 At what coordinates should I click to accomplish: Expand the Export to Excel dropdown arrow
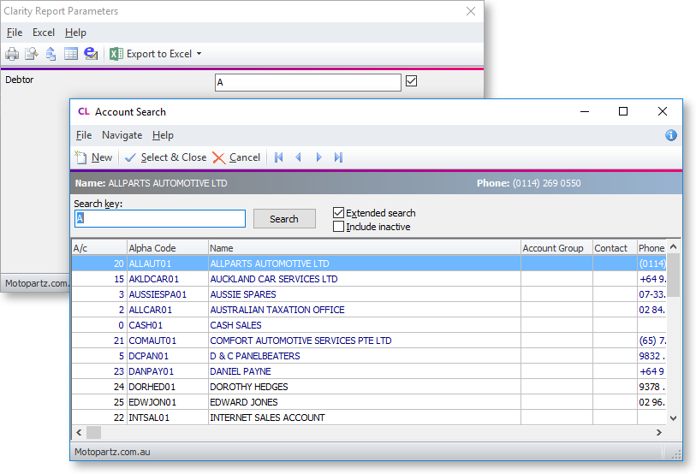tap(199, 54)
